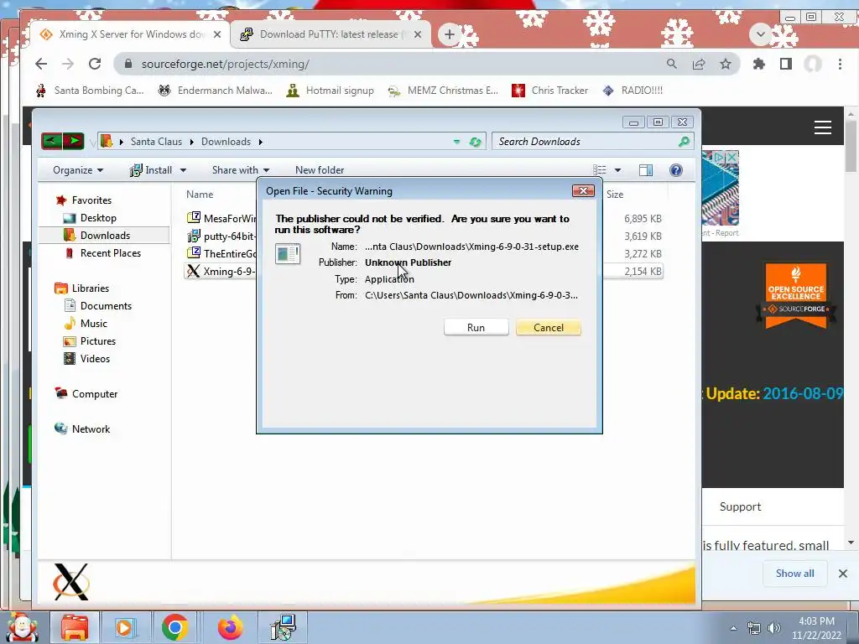
Task: Click Show all downloads button
Action: [794, 574]
